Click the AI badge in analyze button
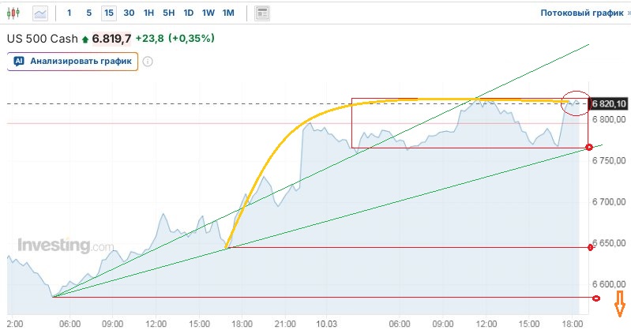631x330 pixels. (x=20, y=62)
